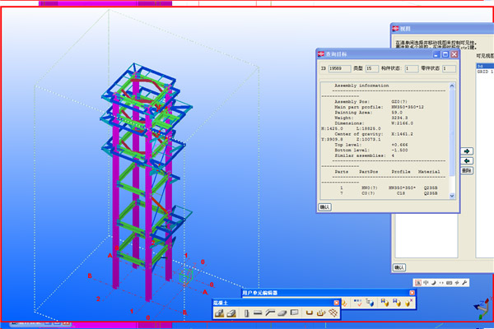The image size is (494, 329).
Task: Pick the reinforcing bar group tool
Action: point(319,313)
